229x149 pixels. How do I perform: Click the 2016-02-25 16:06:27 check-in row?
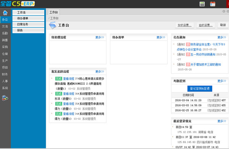point(200,110)
